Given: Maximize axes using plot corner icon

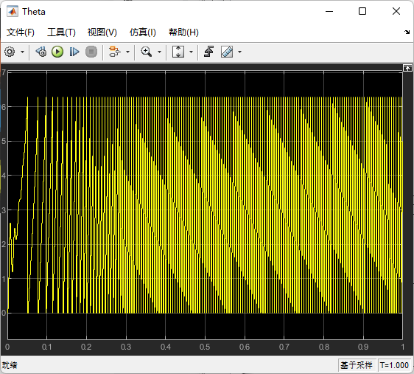Looking at the screenshot, I should click(x=407, y=68).
